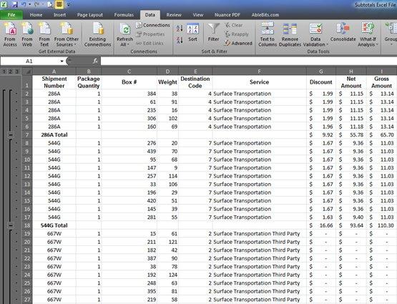Click the Box # cell 384

(x=129, y=94)
